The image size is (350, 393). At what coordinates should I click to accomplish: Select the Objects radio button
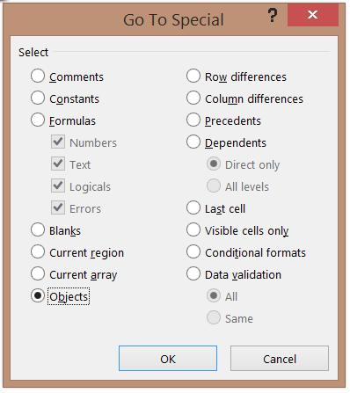[x=38, y=295]
